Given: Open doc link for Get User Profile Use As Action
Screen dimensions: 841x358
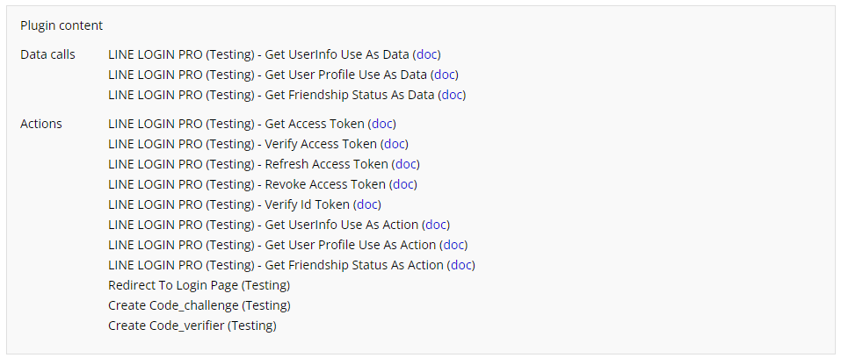Looking at the screenshot, I should [454, 245].
